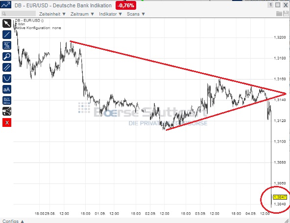Click the window layout button labeled 1

click(x=270, y=5)
